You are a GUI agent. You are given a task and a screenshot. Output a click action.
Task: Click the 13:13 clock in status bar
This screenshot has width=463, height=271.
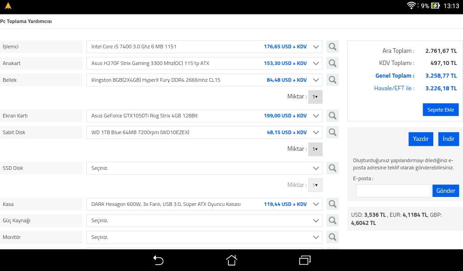pyautogui.click(x=451, y=5)
